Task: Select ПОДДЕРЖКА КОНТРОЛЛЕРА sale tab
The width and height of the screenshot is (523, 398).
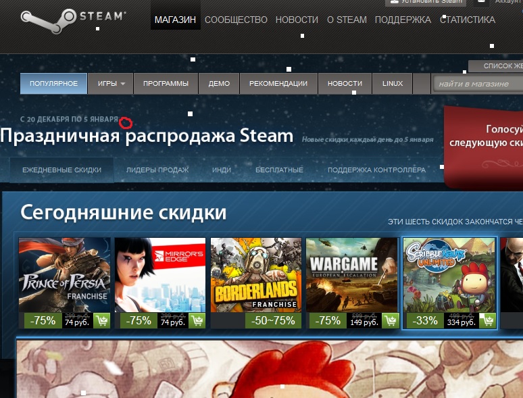Action: pyautogui.click(x=376, y=170)
